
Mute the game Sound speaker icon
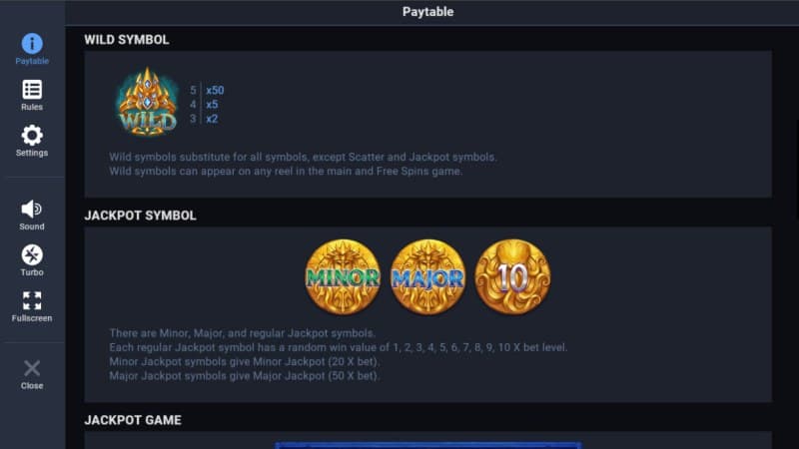point(32,209)
